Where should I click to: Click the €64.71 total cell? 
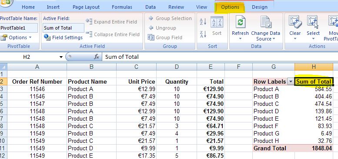point(211,126)
